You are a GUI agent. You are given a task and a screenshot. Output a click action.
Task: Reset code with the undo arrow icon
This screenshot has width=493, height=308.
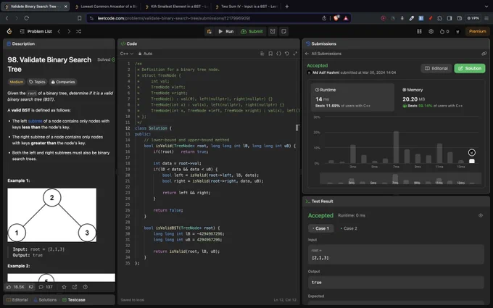coord(287,54)
